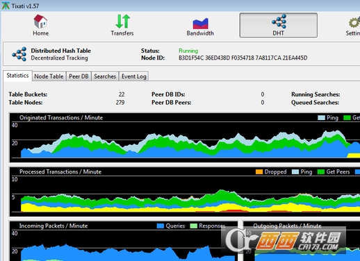Click the Peer DB Peers label
Viewport: 360px width, 261px height.
pyautogui.click(x=172, y=103)
